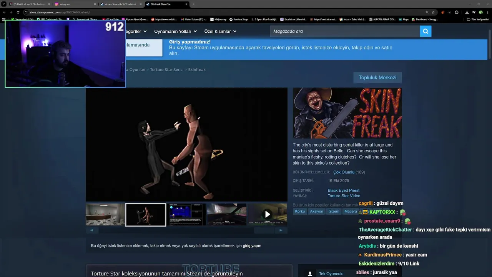
Task: Open the browser downloads icon
Action: pos(467,12)
